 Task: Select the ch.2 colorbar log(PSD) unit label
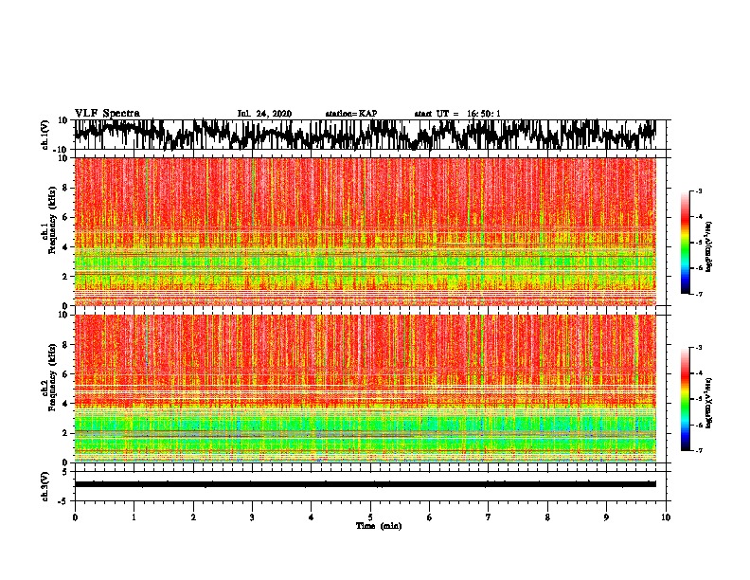[709, 403]
